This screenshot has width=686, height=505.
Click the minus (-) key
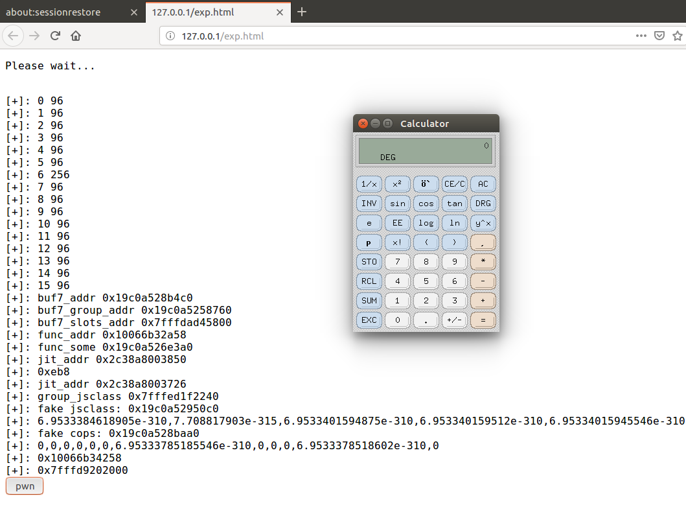(x=483, y=281)
